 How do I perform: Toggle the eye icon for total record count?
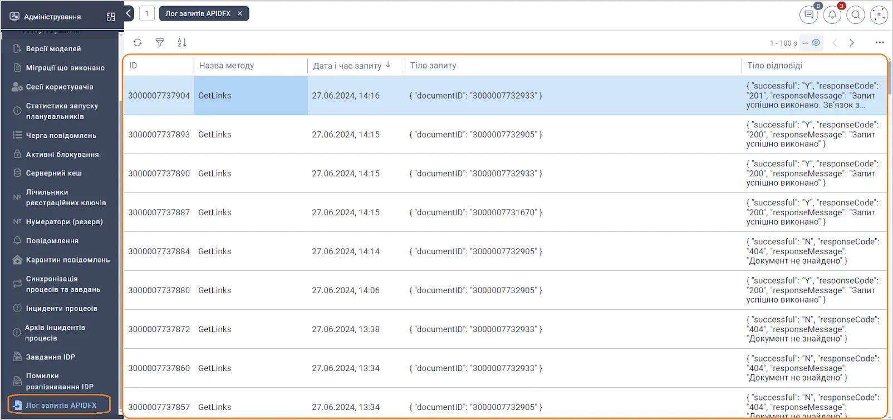coord(816,43)
